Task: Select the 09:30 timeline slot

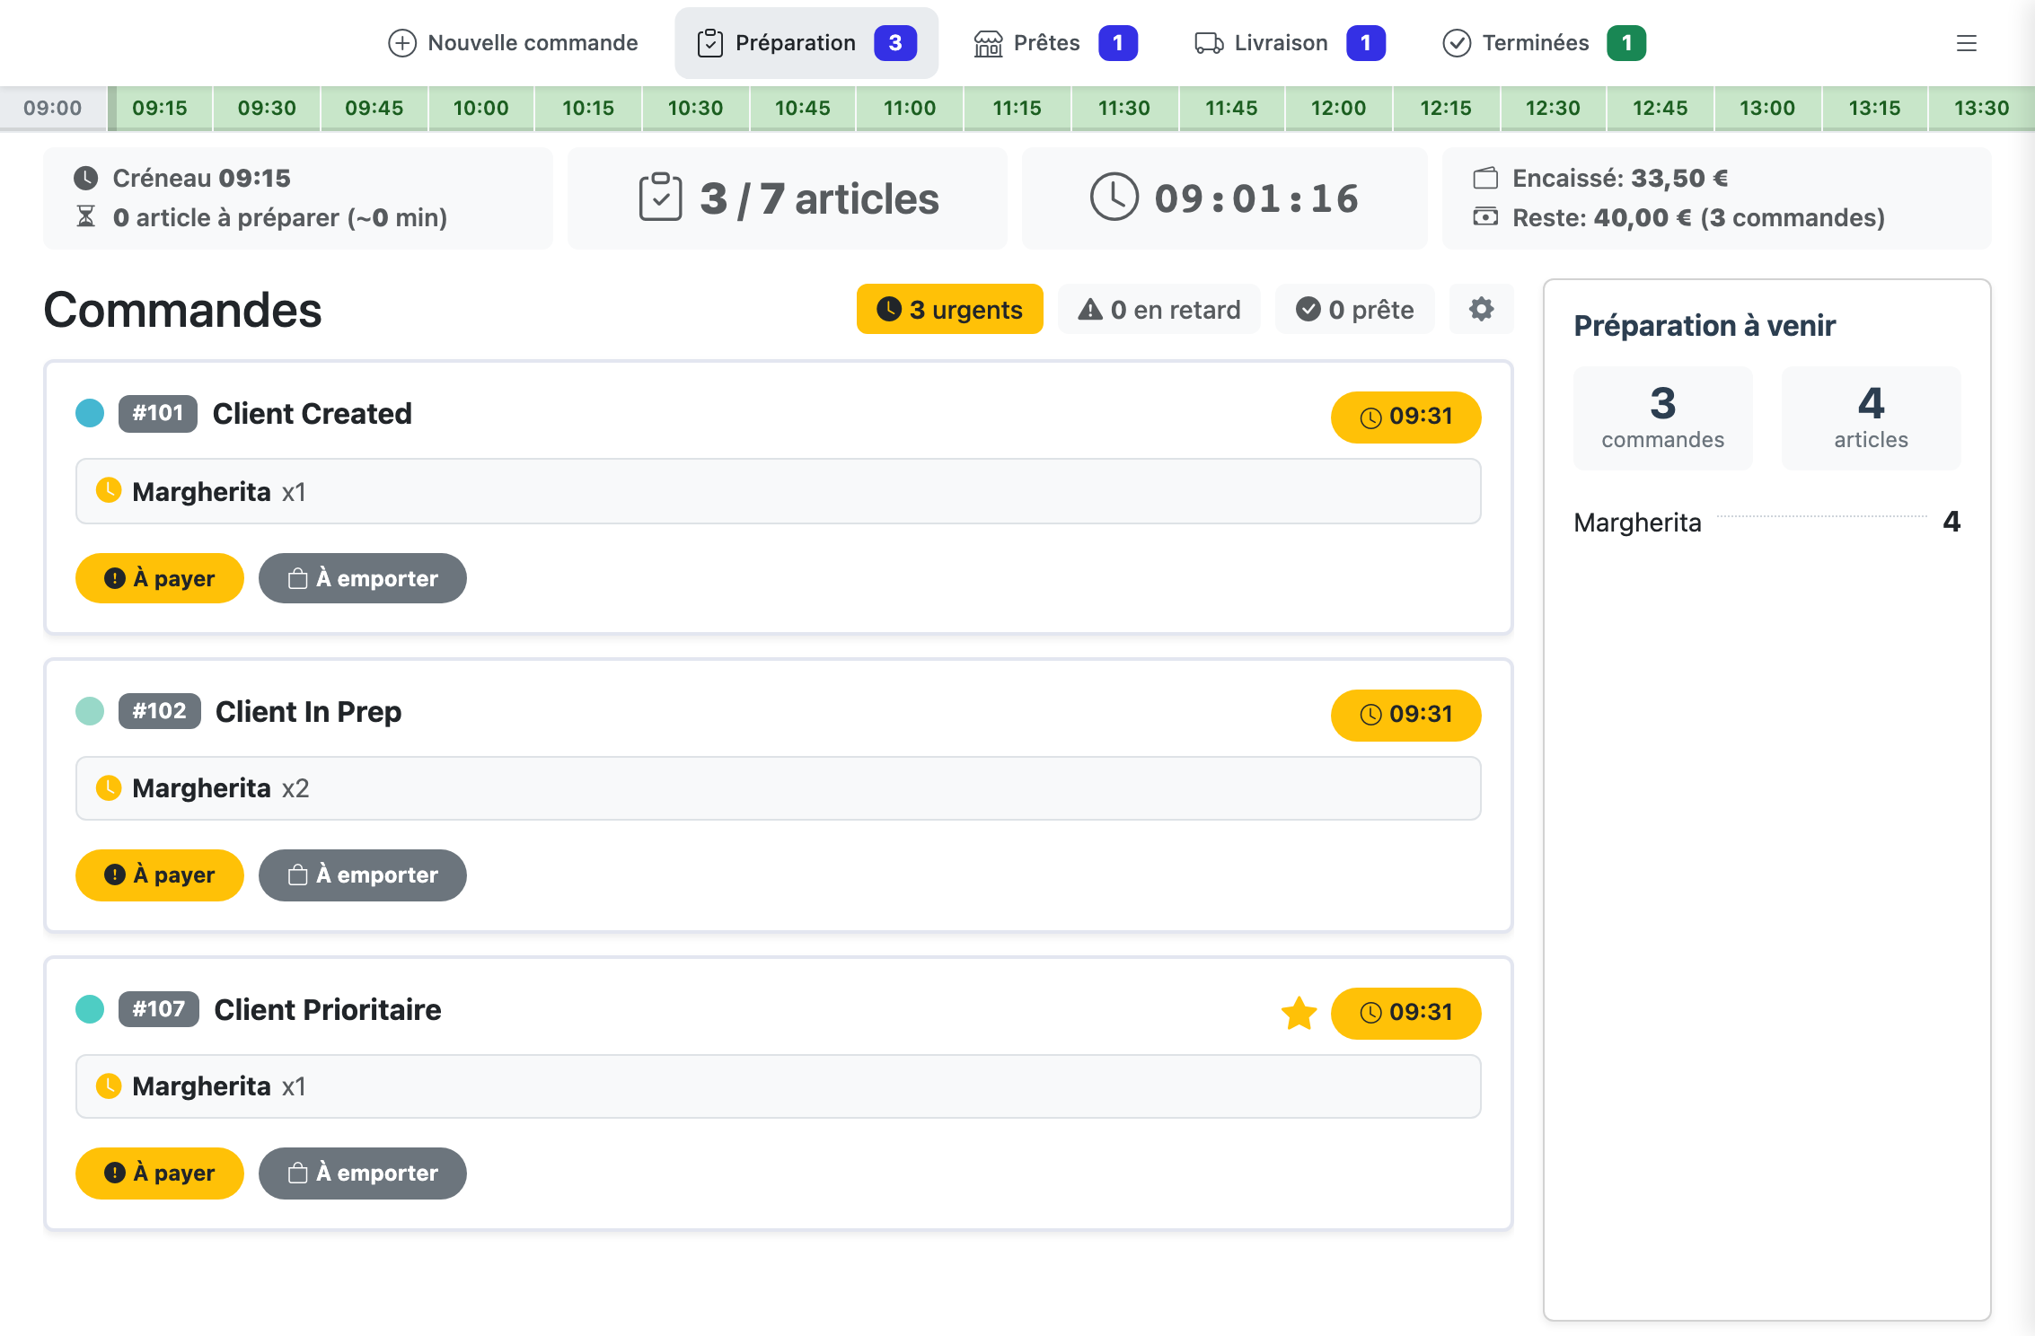Action: click(x=267, y=108)
